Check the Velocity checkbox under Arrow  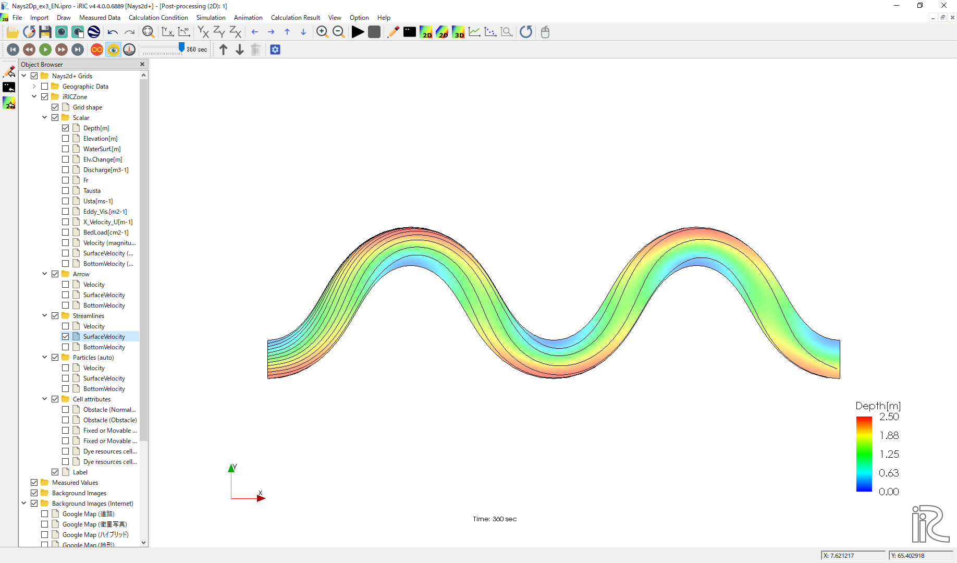click(x=66, y=285)
